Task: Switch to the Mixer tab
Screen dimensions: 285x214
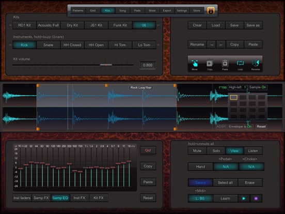Action: (x=152, y=10)
